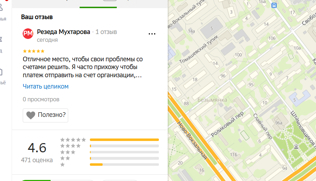Image resolution: width=316 pixels, height=181 pixels.
Task: Click building 14а on the map
Action: (191, 31)
